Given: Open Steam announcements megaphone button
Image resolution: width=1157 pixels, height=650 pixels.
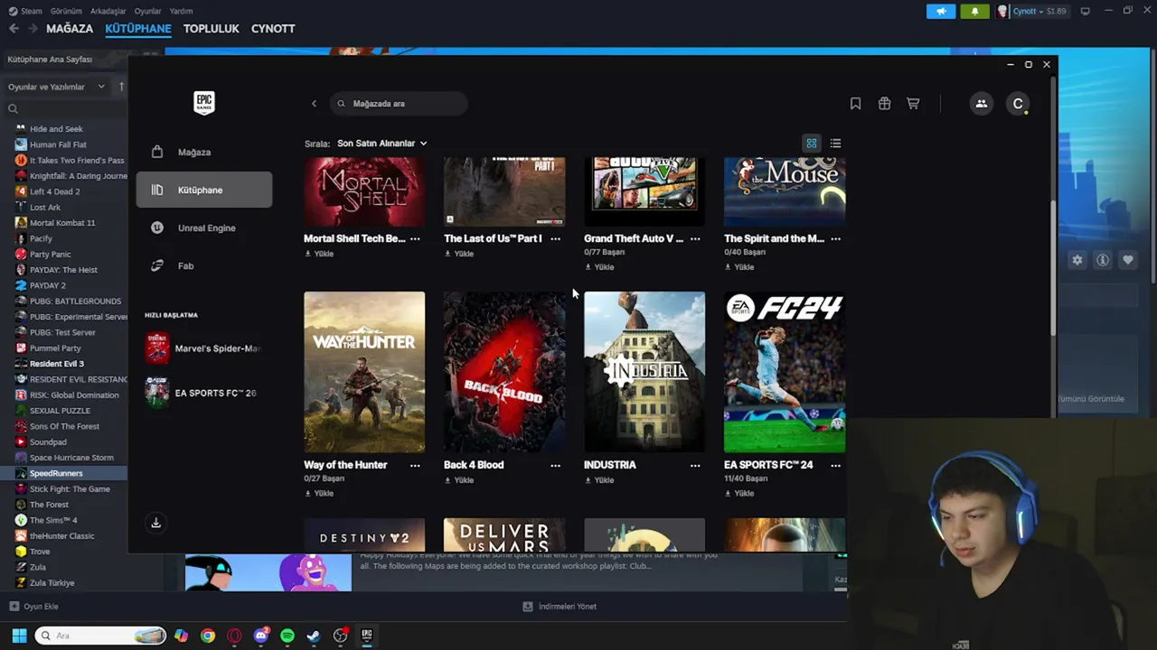Looking at the screenshot, I should click(x=941, y=12).
